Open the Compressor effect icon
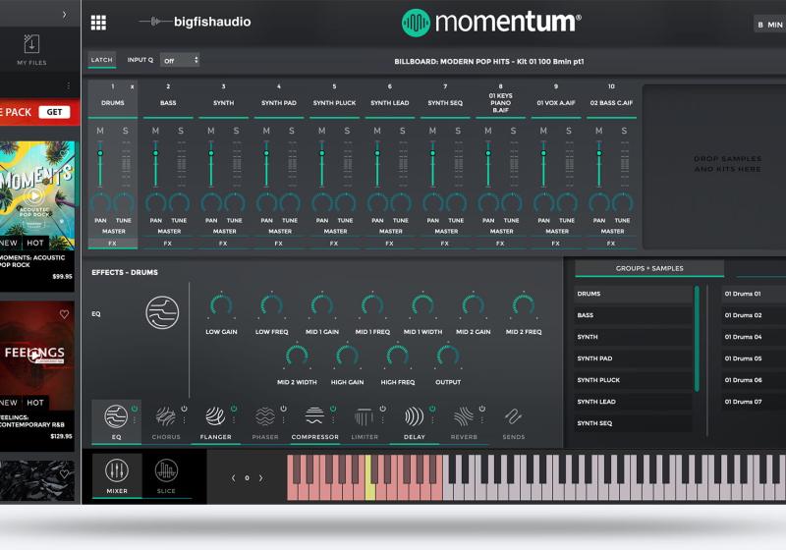The height and width of the screenshot is (550, 786). tap(314, 416)
